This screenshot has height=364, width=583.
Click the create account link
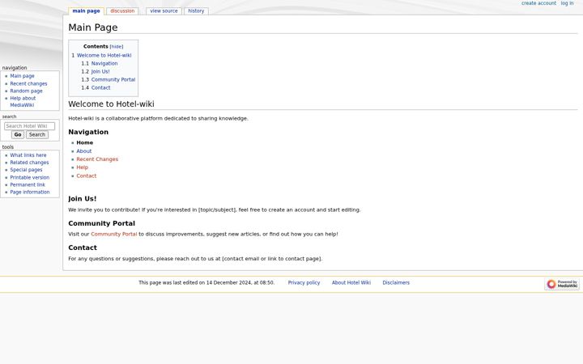538,3
